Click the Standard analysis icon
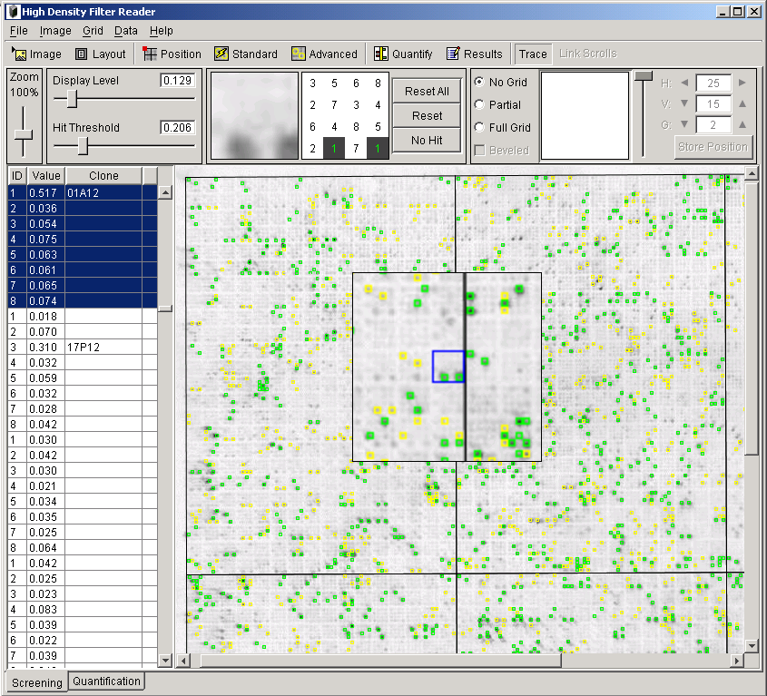This screenshot has width=767, height=696. tap(245, 54)
